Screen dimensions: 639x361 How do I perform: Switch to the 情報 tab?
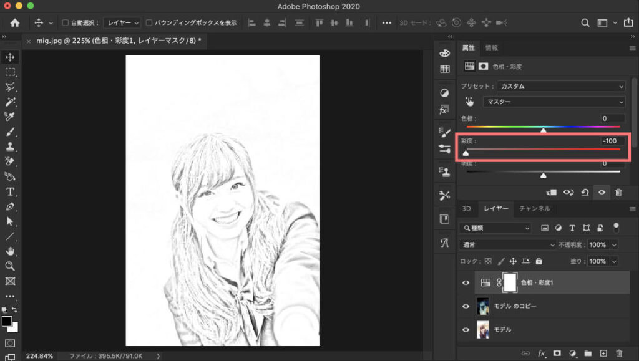tap(492, 47)
